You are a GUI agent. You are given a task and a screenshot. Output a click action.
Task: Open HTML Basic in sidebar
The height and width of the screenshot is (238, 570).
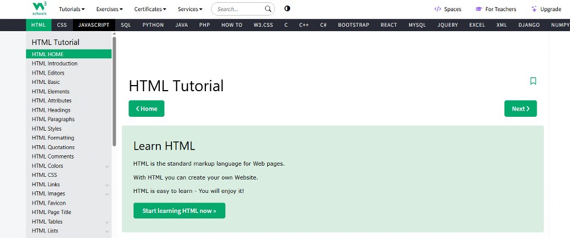(68, 82)
